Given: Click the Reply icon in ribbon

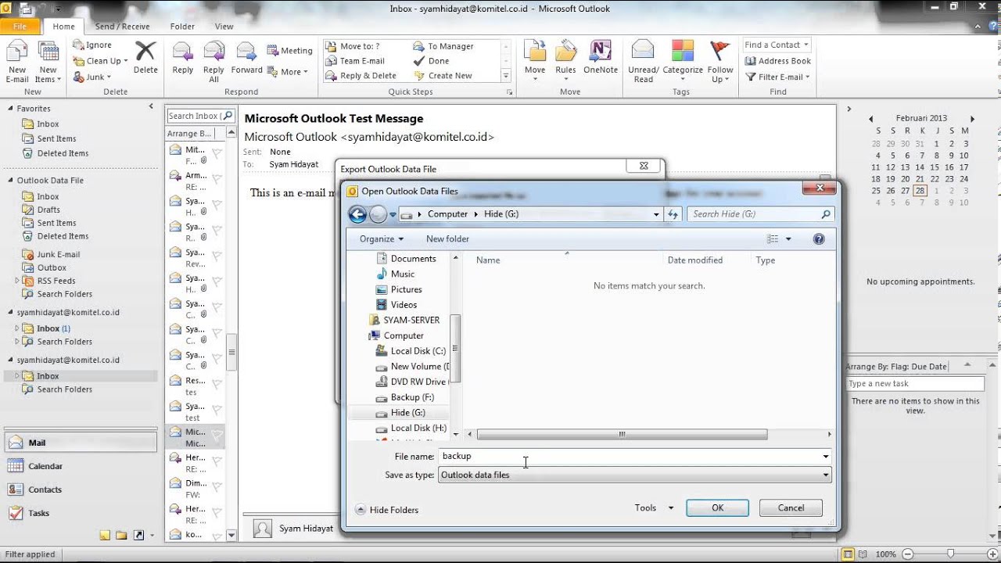Looking at the screenshot, I should pos(183,59).
